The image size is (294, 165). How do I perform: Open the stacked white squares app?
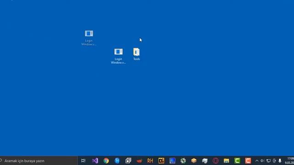coord(128,160)
